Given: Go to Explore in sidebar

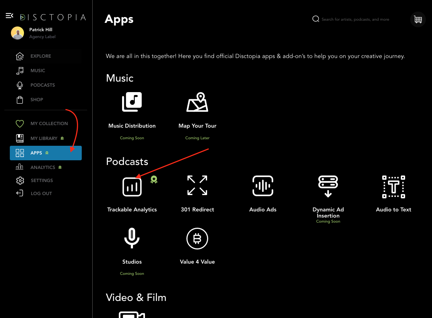Looking at the screenshot, I should (41, 56).
